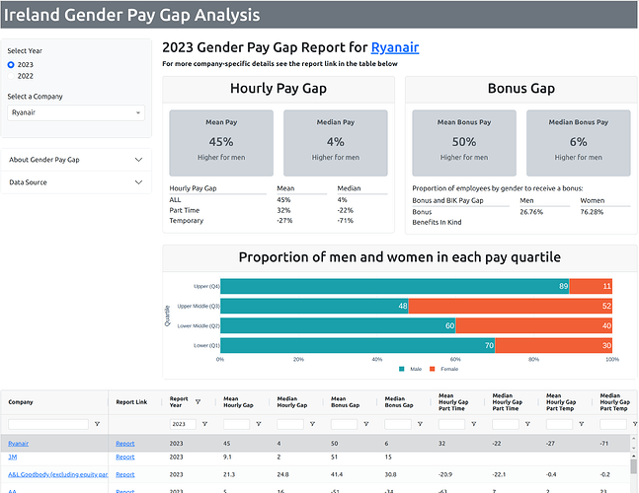The width and height of the screenshot is (639, 493).
Task: Open the 3M company link
Action: click(13, 458)
